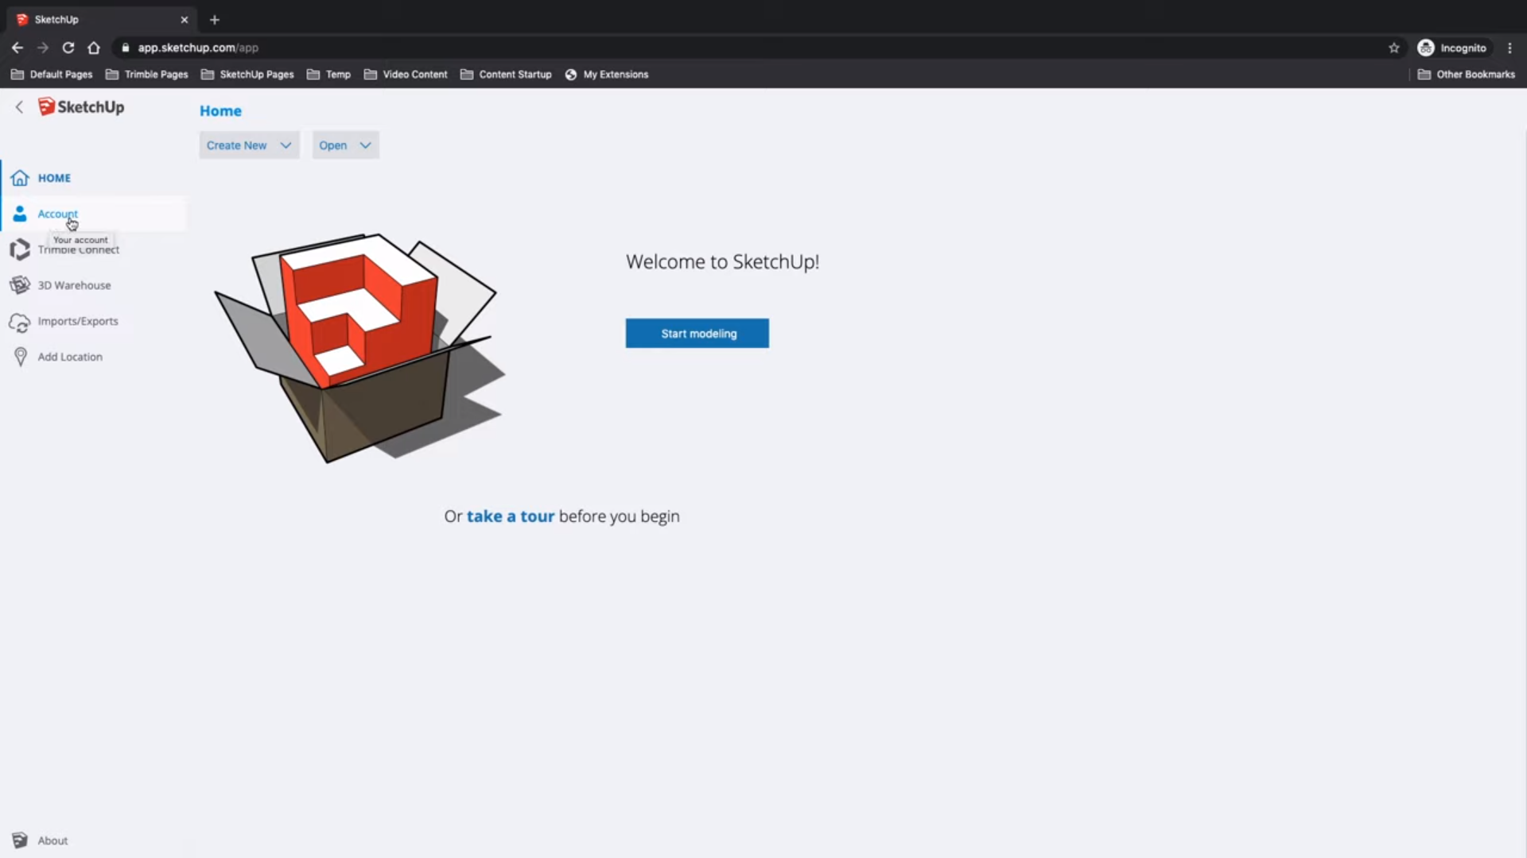Open Chrome's three-dot menu

[x=1510, y=48]
